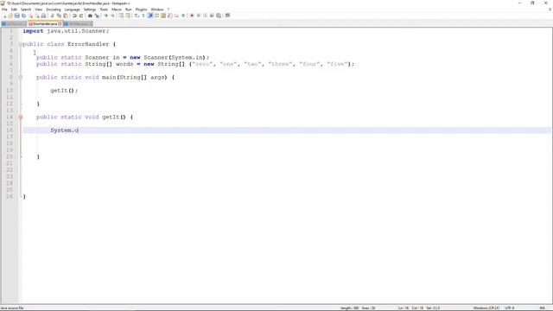Open the Language menu

coord(73,10)
